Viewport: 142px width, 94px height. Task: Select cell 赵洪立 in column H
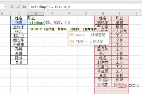click(x=103, y=62)
